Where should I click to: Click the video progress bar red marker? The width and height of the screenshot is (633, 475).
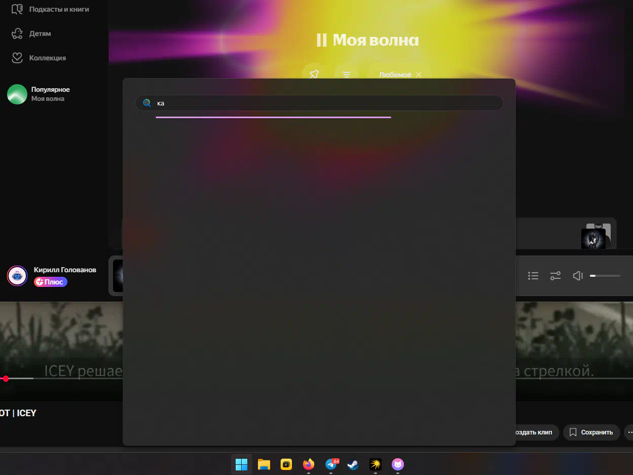click(6, 378)
